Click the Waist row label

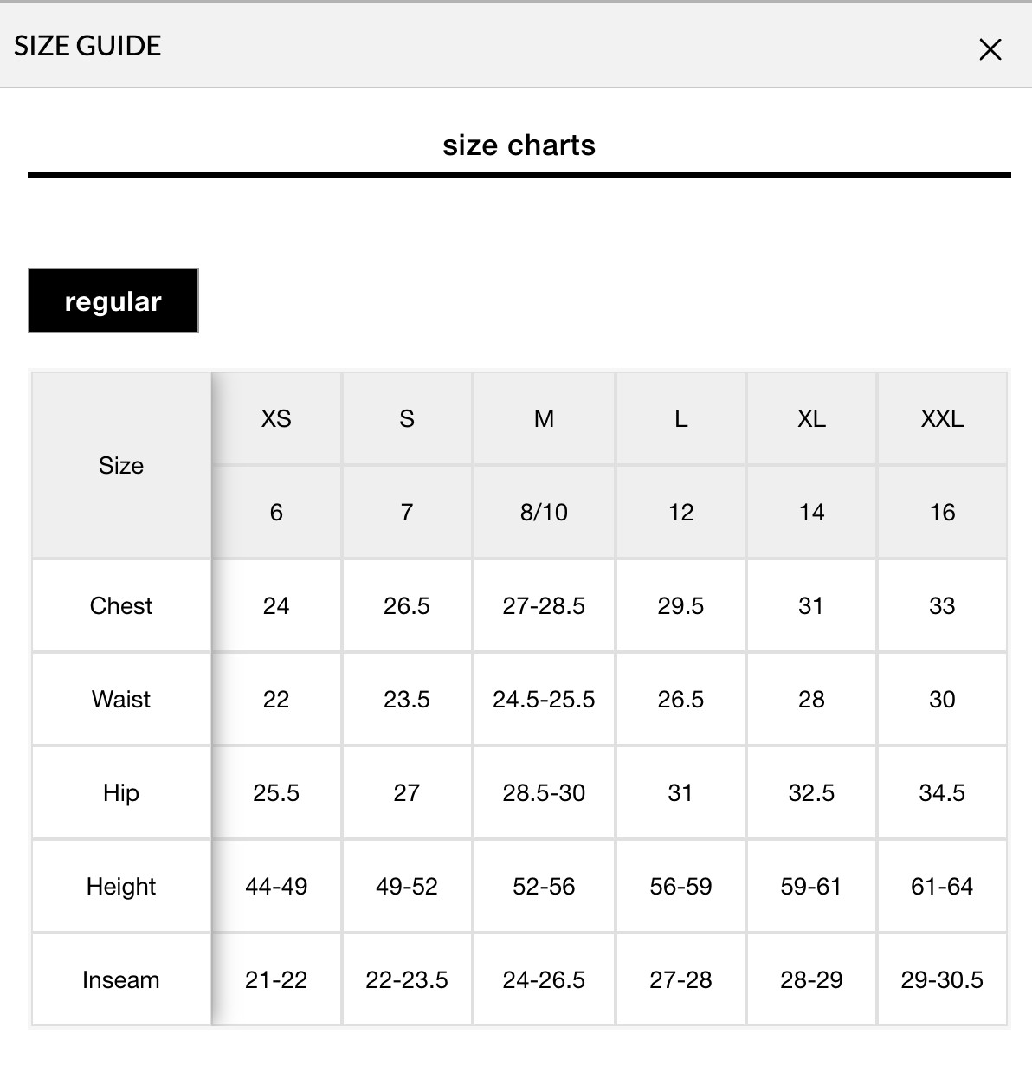tap(121, 699)
